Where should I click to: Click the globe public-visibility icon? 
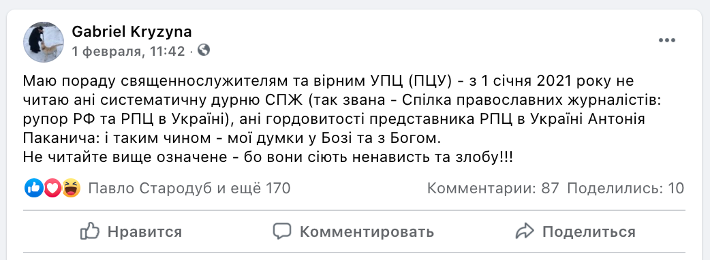[x=204, y=50]
